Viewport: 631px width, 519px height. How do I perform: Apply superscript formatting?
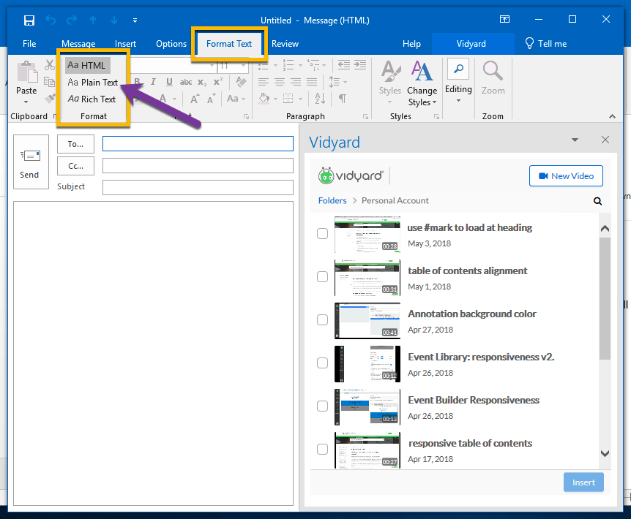tap(218, 82)
